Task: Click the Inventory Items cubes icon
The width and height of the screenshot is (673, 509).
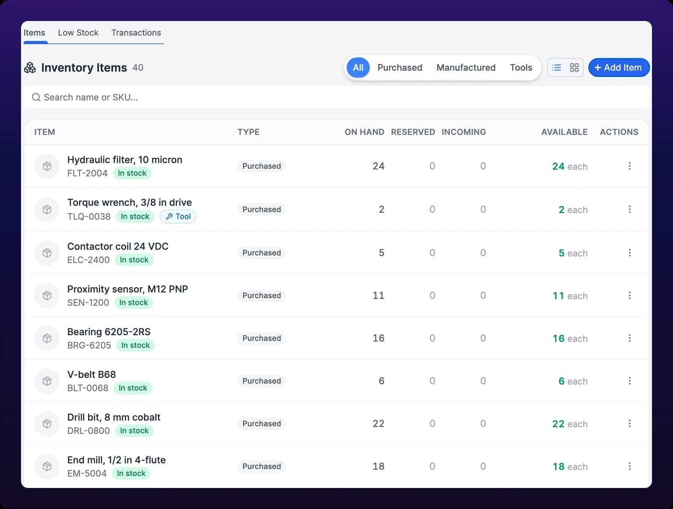Action: [30, 67]
